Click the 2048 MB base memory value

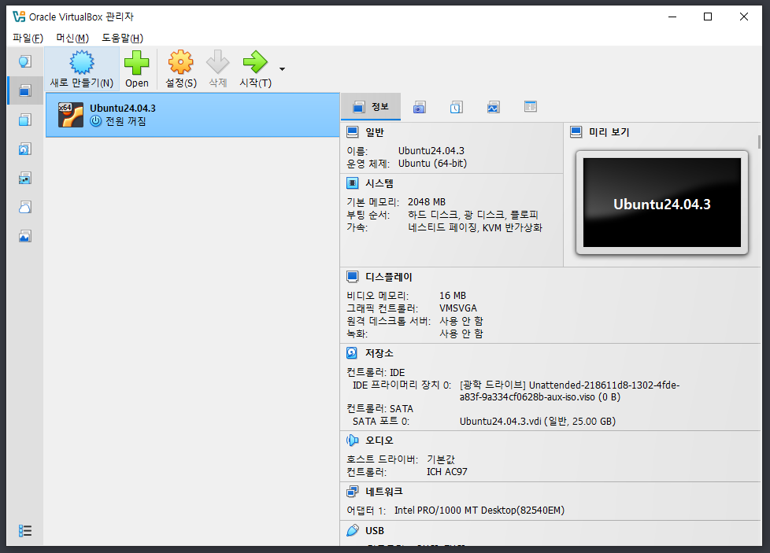(x=427, y=201)
